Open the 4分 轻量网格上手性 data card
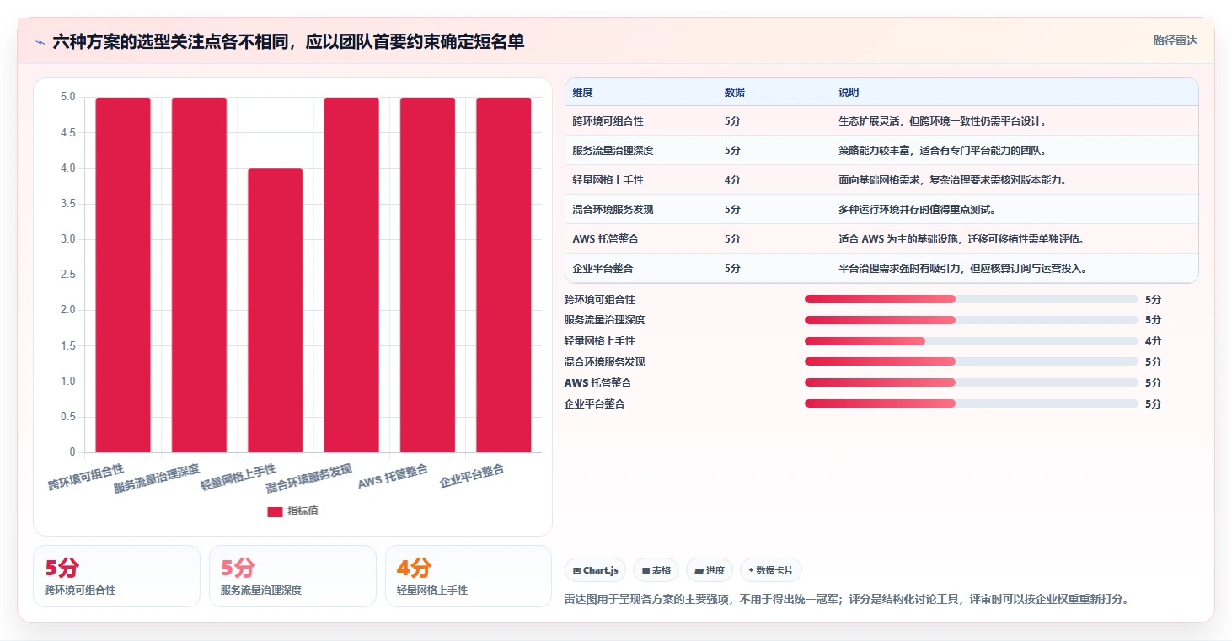 point(469,576)
